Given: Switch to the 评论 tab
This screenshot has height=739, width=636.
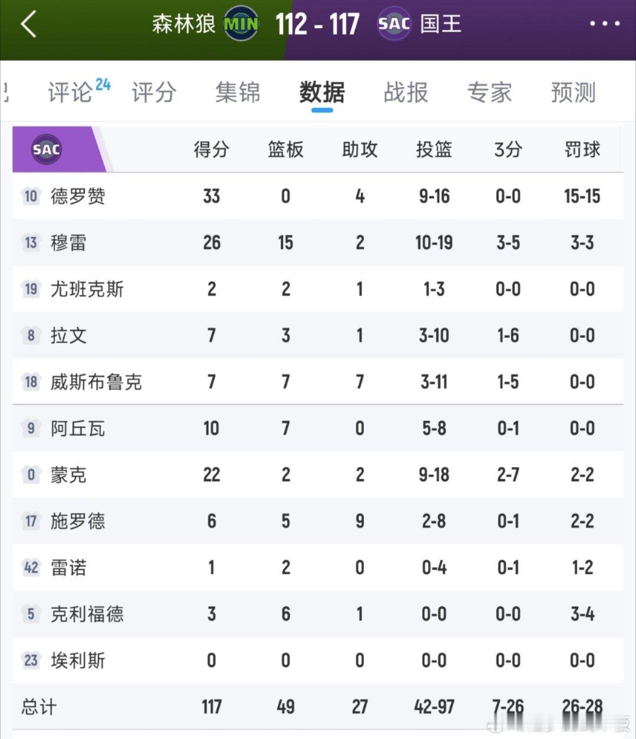Looking at the screenshot, I should tap(71, 93).
